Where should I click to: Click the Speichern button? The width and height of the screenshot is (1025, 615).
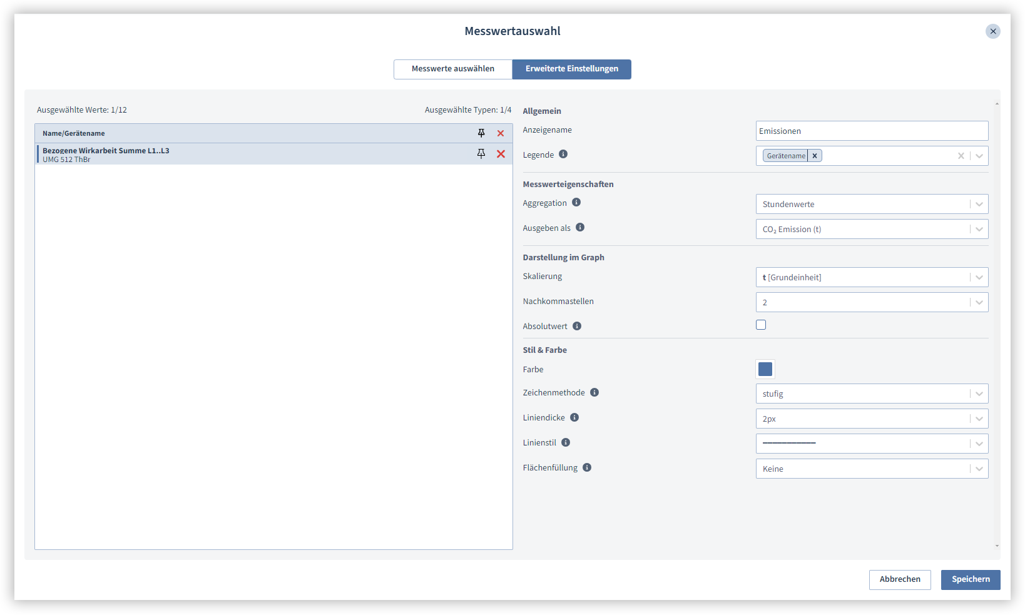pos(970,579)
